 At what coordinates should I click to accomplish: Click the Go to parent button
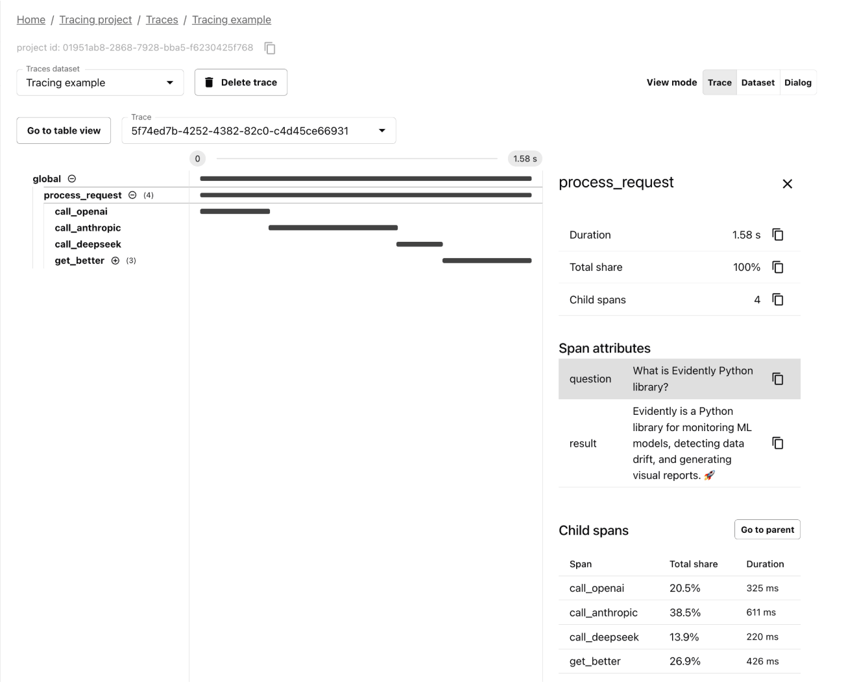(x=767, y=530)
